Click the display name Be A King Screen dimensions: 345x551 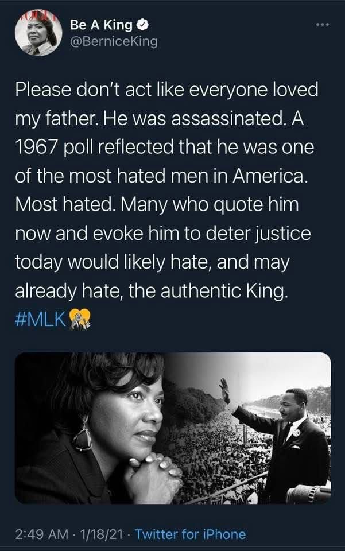point(100,25)
